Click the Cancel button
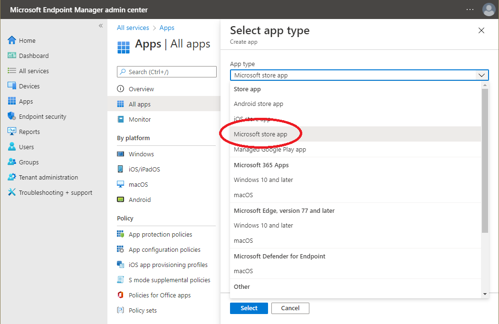The width and height of the screenshot is (499, 324). [x=290, y=308]
